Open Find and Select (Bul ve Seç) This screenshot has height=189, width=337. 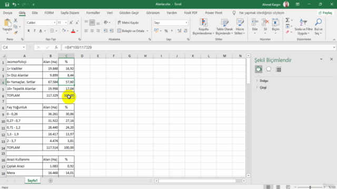point(318,27)
